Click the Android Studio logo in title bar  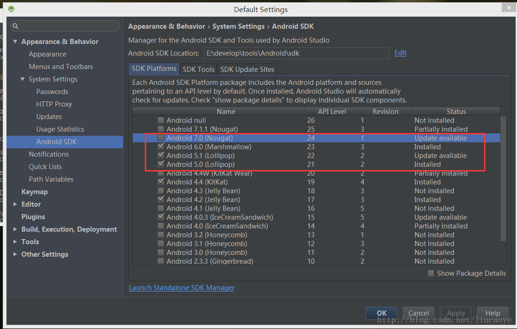pyautogui.click(x=11, y=9)
